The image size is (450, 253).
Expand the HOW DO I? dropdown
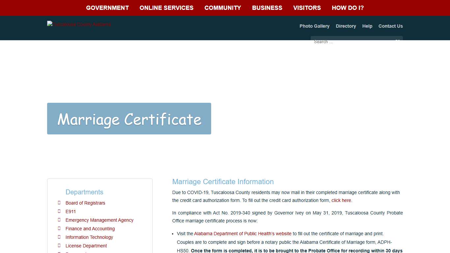(348, 8)
